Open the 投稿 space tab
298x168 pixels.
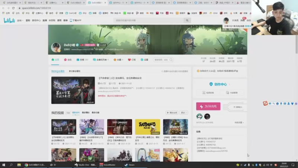click(x=82, y=60)
